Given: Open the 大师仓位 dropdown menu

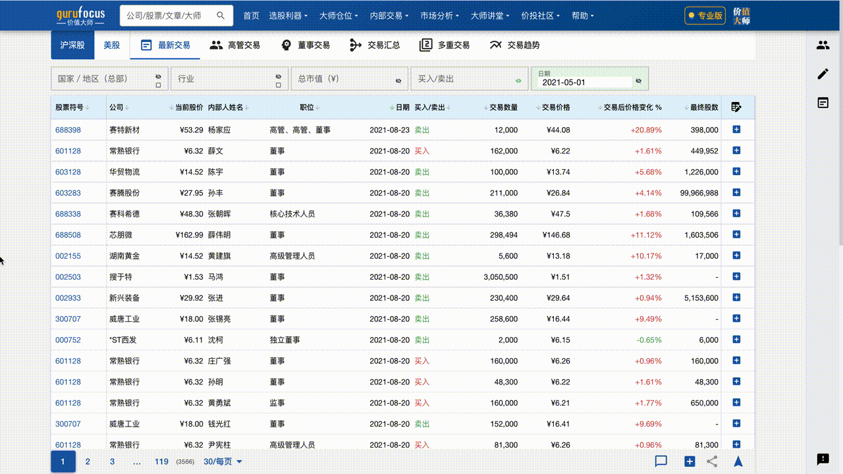Looking at the screenshot, I should click(339, 16).
